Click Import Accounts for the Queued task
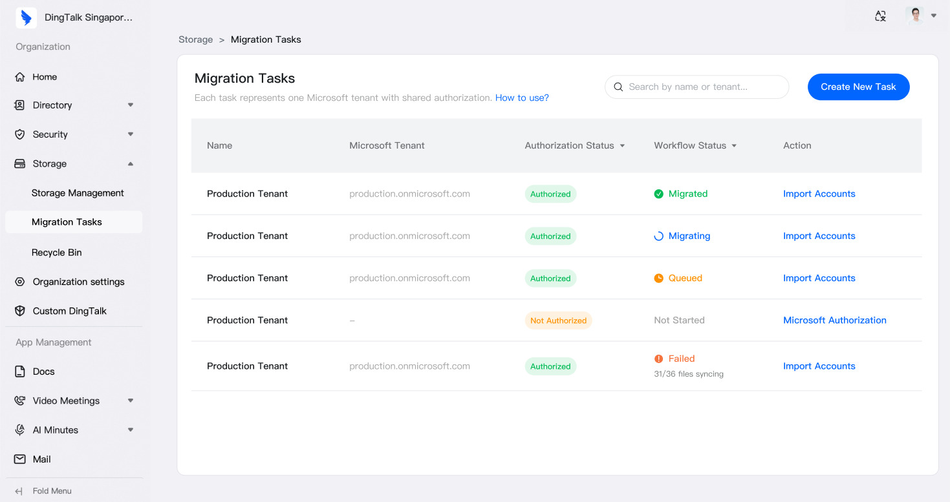Viewport: 950px width, 502px height. (x=819, y=278)
